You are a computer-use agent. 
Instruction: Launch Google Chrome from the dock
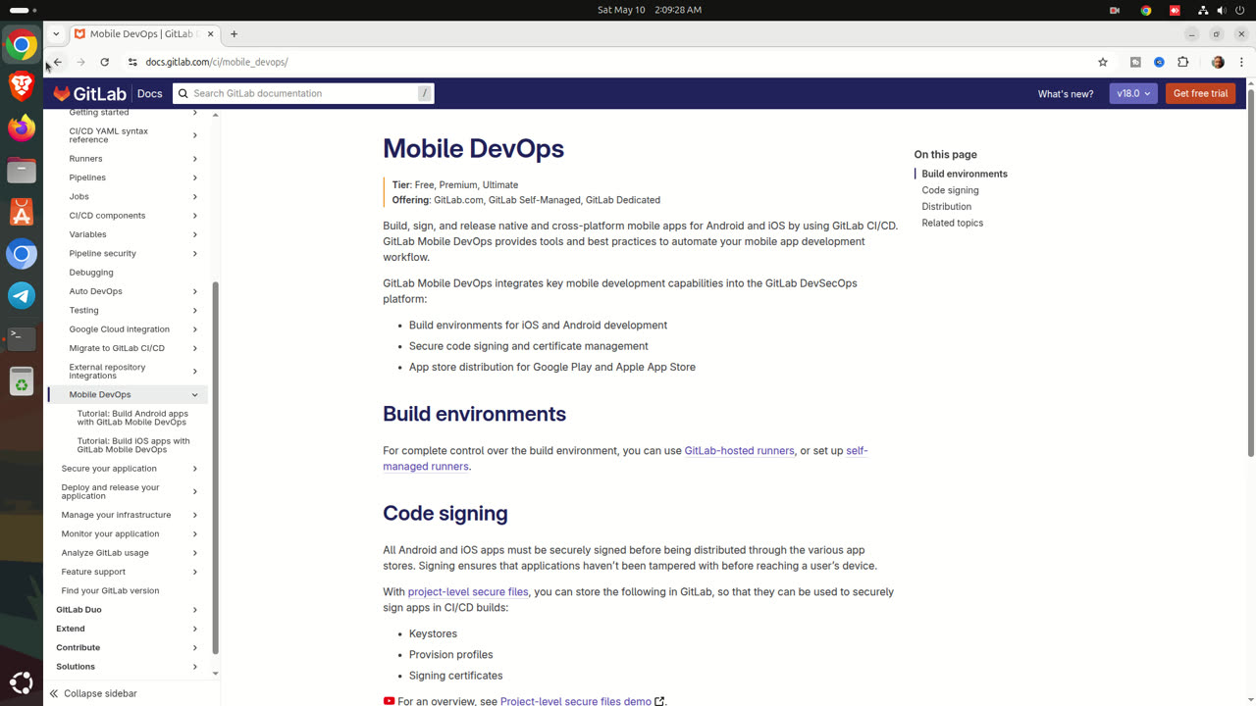22,45
